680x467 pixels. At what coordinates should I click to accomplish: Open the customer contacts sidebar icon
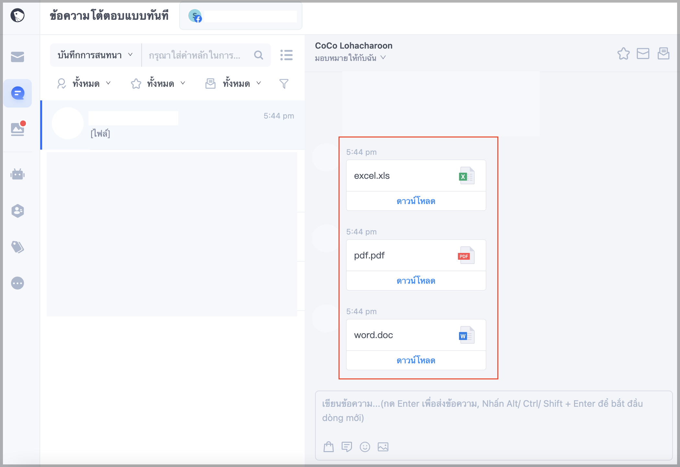[18, 211]
